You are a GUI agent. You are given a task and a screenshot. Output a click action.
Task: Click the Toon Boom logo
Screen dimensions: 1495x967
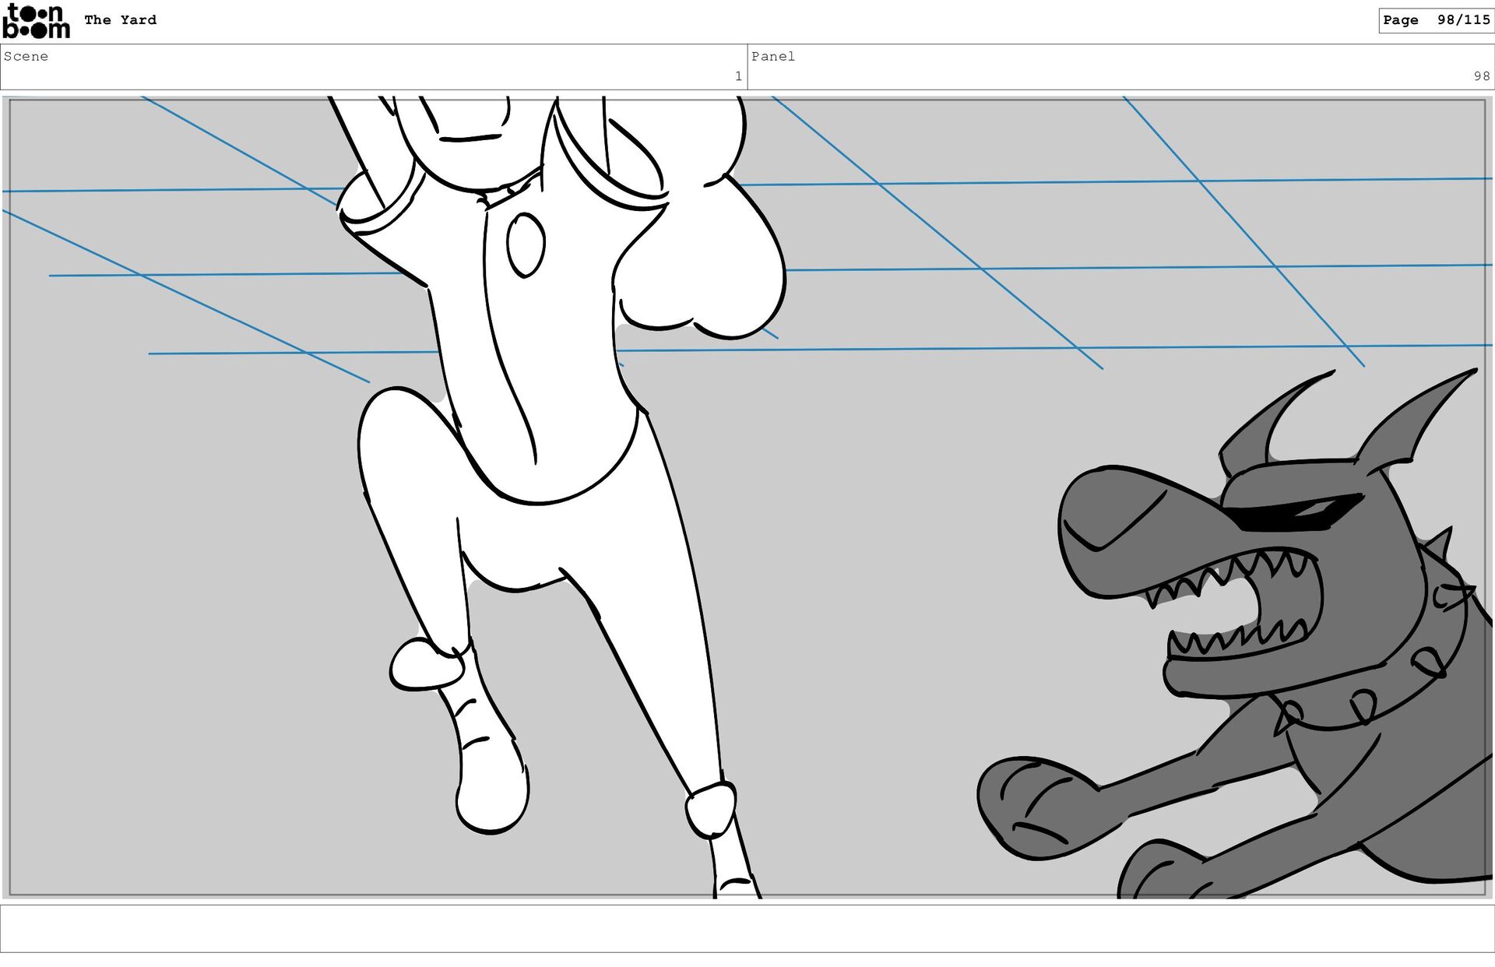(36, 21)
